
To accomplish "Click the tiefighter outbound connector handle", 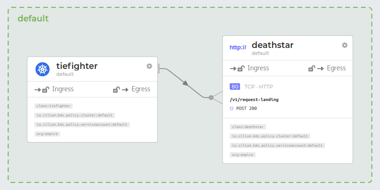I will [159, 68].
